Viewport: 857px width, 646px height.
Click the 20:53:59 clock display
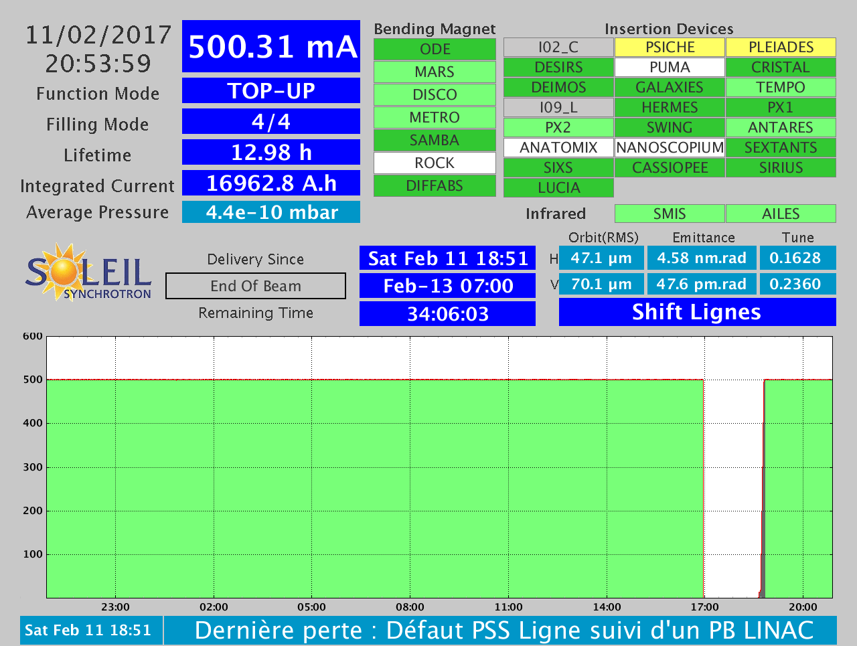(98, 64)
